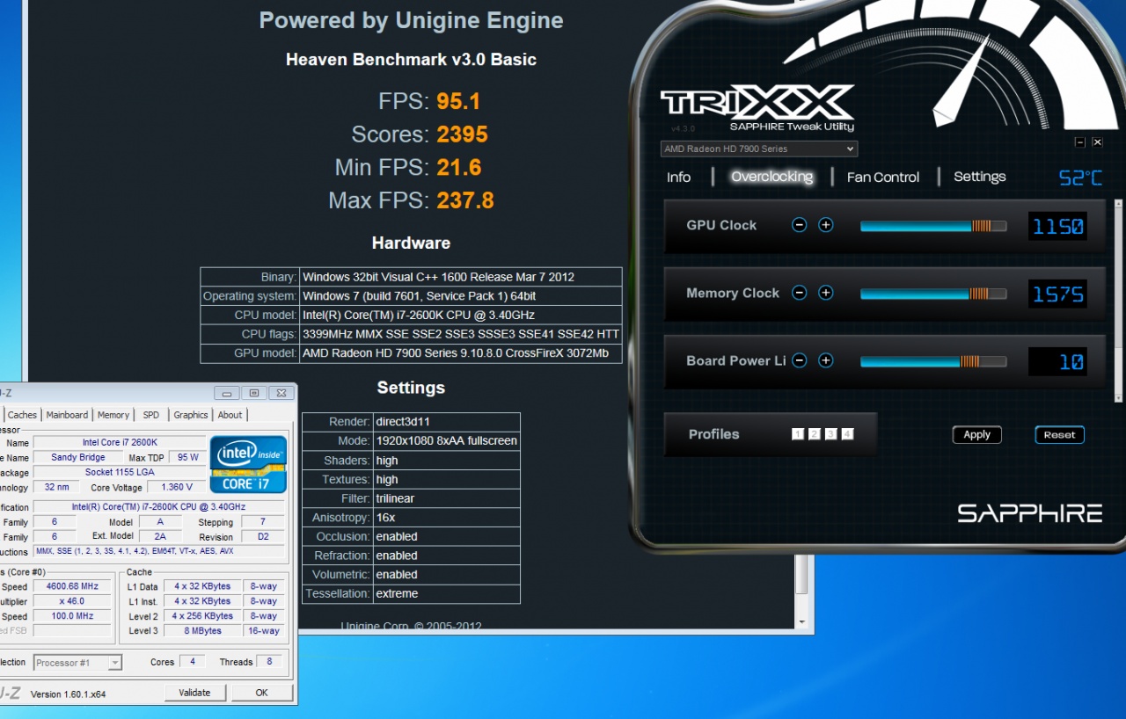
Task: Minimize the CPU-Z window
Action: pyautogui.click(x=227, y=393)
